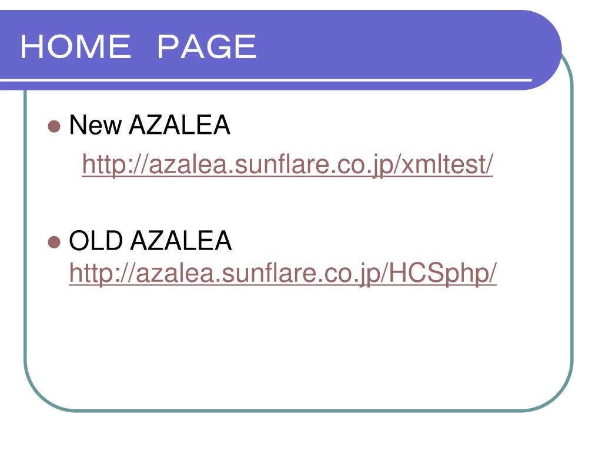This screenshot has width=602, height=451.
Task: Click AZALEA in the OLD AZALEA line
Action: [181, 241]
